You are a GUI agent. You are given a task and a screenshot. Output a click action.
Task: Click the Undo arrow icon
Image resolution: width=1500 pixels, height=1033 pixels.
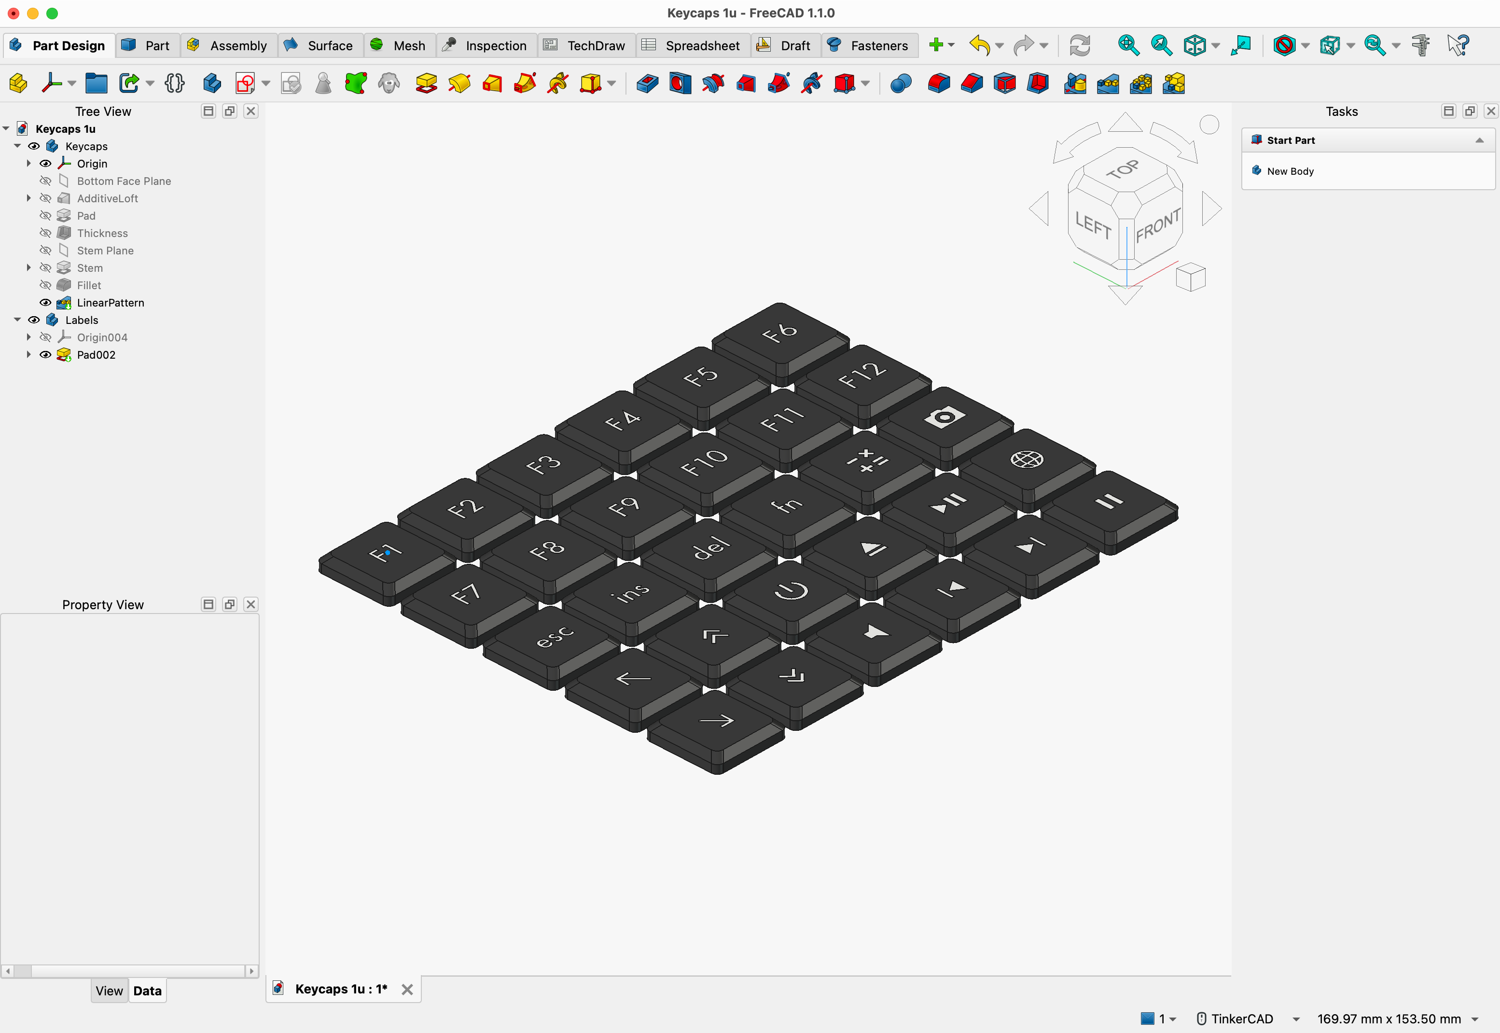(x=980, y=45)
